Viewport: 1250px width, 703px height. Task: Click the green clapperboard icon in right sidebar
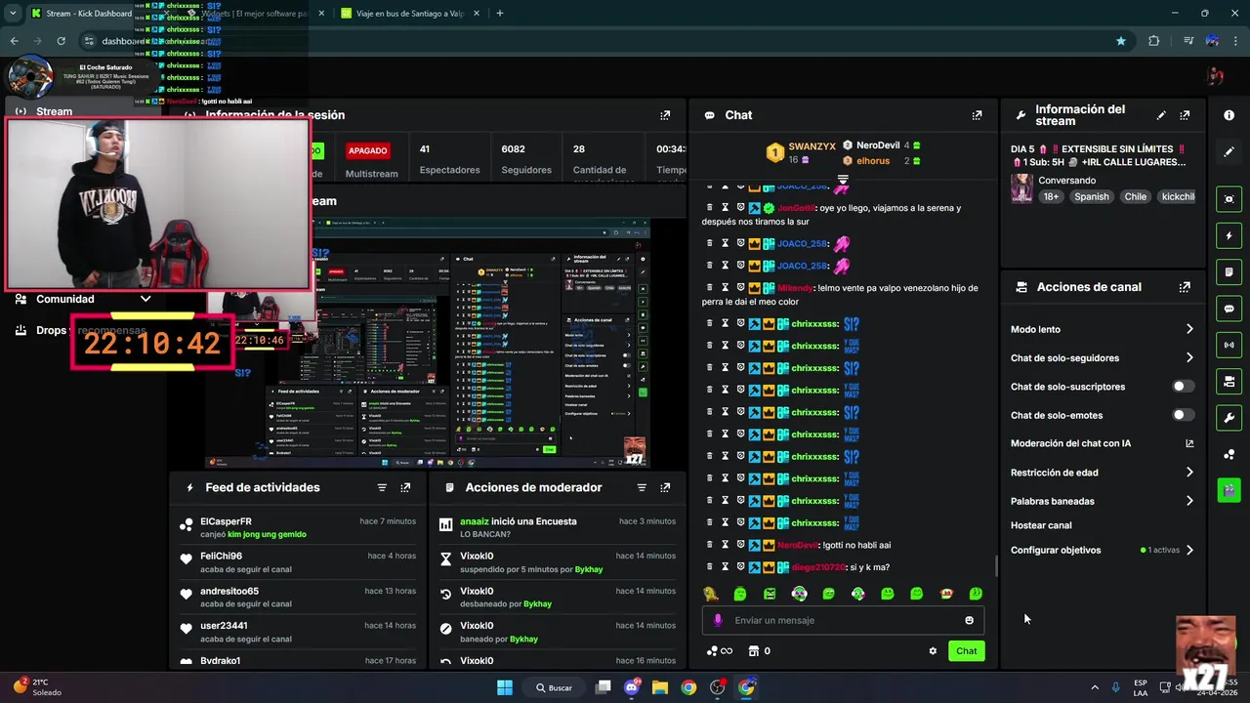click(x=1229, y=490)
